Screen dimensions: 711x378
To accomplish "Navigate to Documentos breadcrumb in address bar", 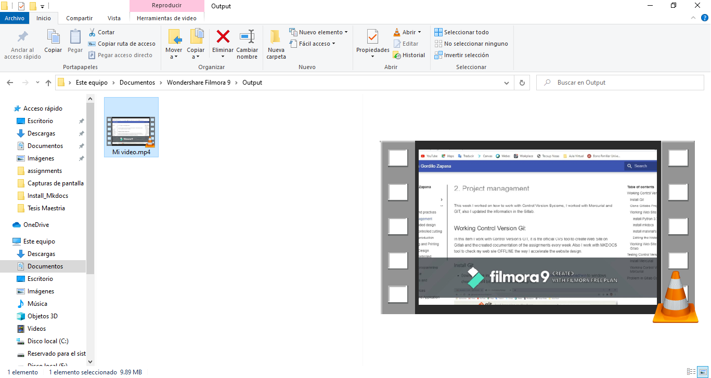I will point(137,83).
